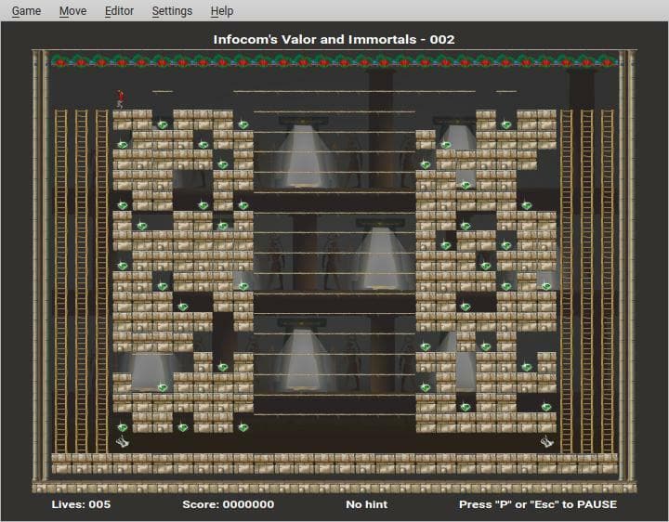Click the green gem directly above bottom-left enemy
This screenshot has height=522, width=669.
(123, 427)
